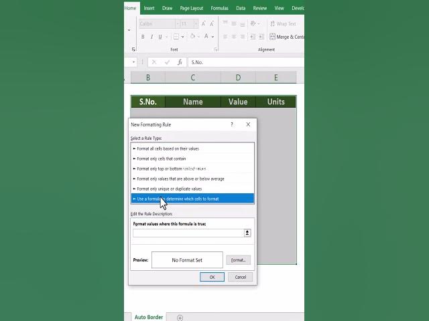Close the New Formatting Rule dialog
This screenshot has height=321, width=429.
pyautogui.click(x=248, y=124)
